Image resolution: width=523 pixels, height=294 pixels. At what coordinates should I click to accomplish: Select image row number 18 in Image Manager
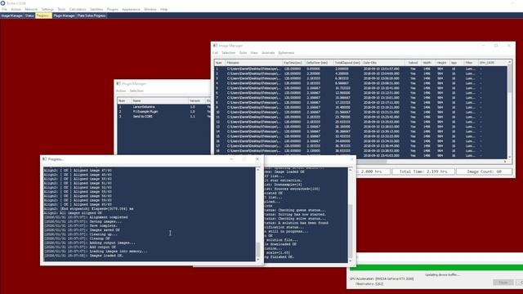(x=361, y=151)
